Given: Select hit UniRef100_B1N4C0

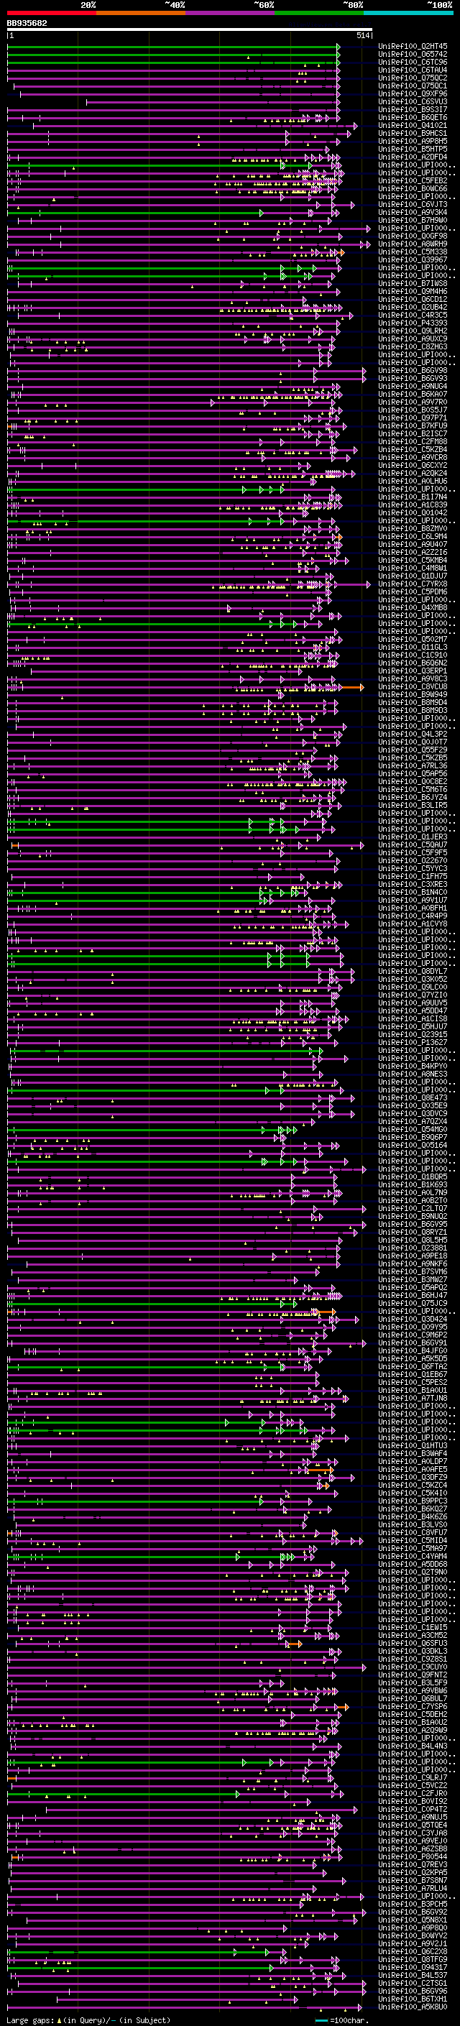Looking at the screenshot, I should pos(413,892).
